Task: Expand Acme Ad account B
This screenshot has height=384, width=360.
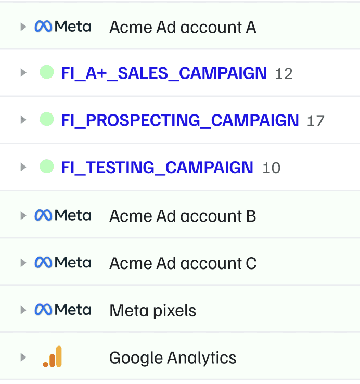Action: pos(23,215)
